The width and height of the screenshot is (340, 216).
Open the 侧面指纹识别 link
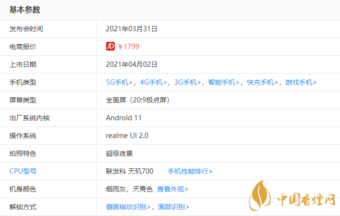(128, 207)
